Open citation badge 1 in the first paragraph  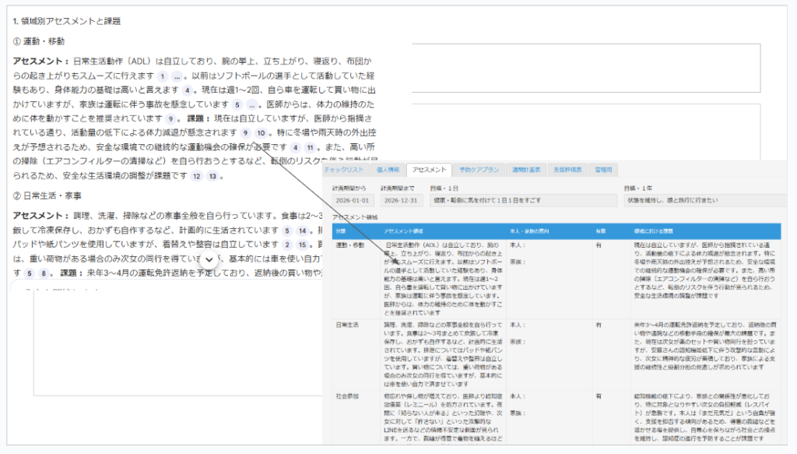162,76
